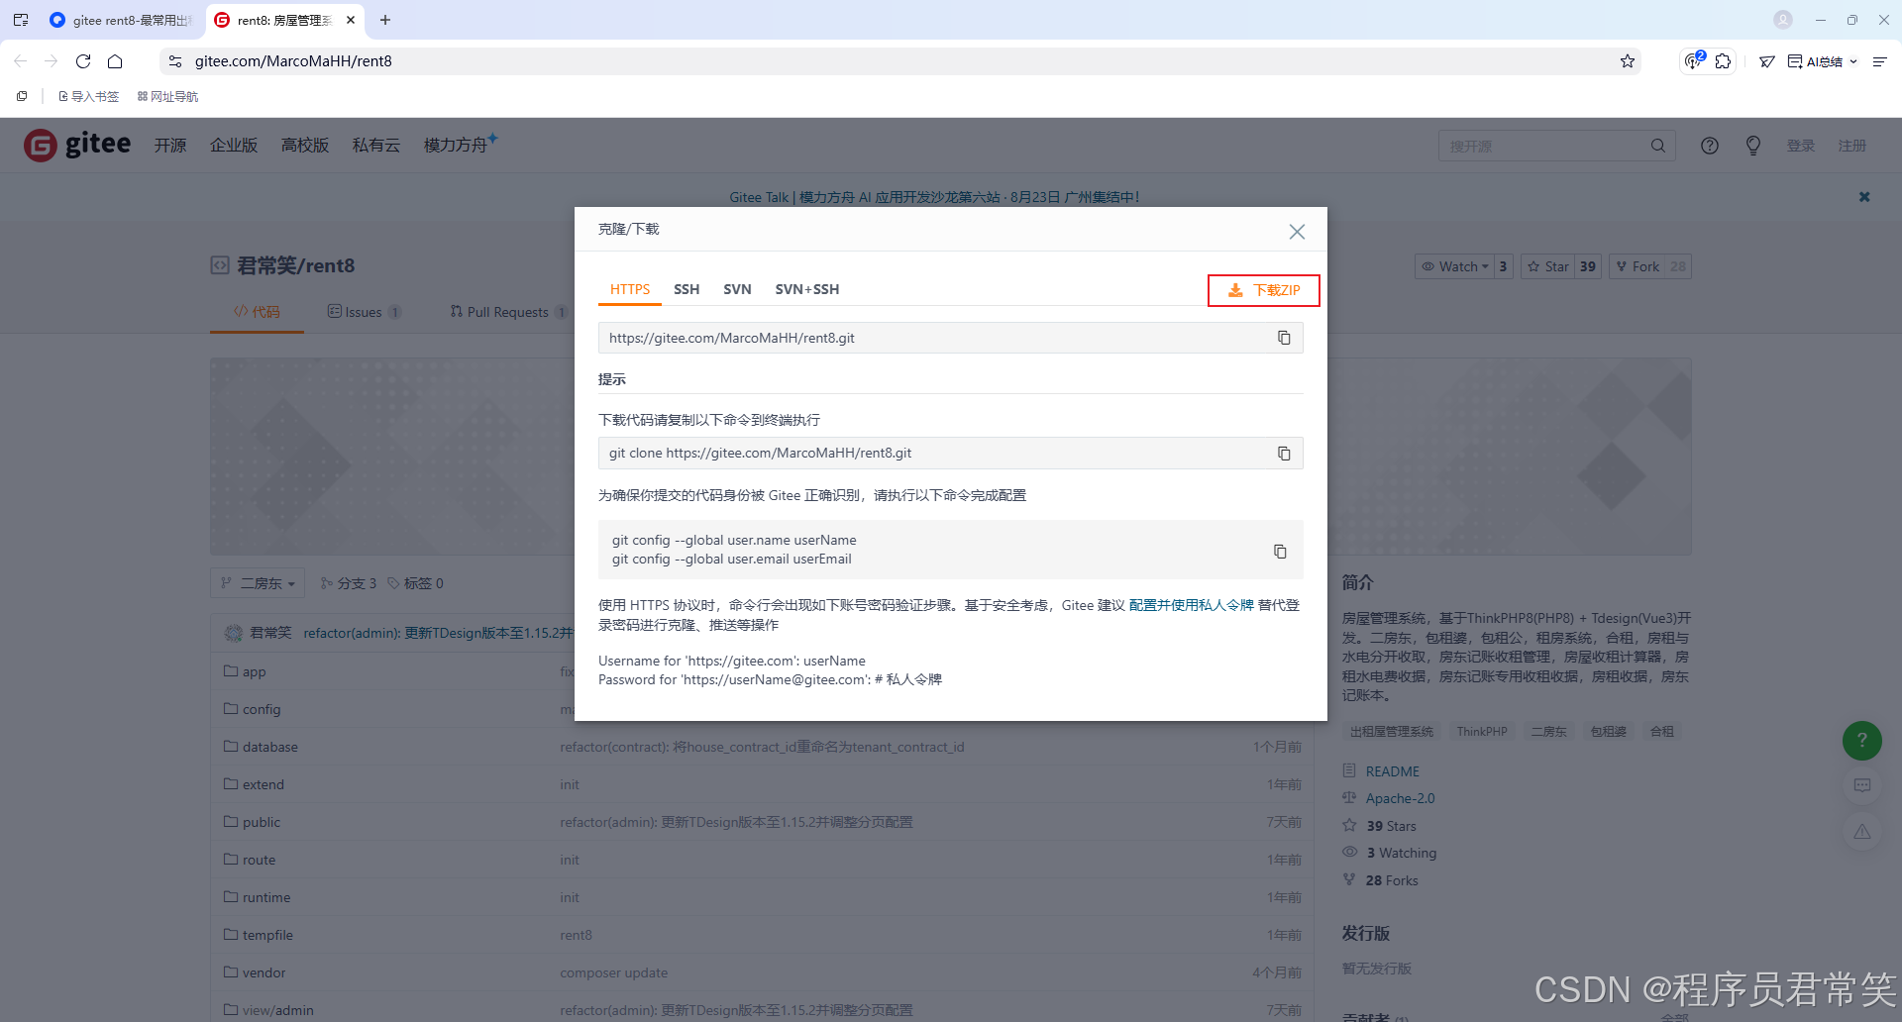
Task: Dismiss the Gitee Talk banner
Action: pos(1864,197)
